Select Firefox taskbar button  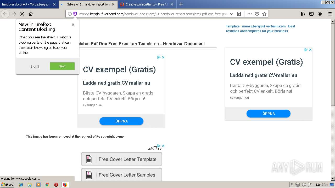[65, 185]
